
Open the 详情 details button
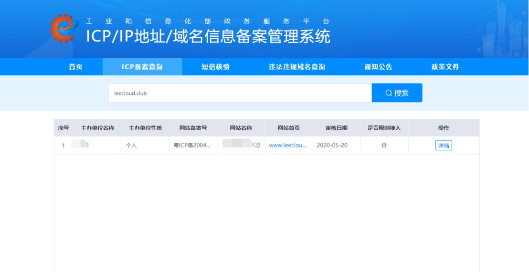444,146
